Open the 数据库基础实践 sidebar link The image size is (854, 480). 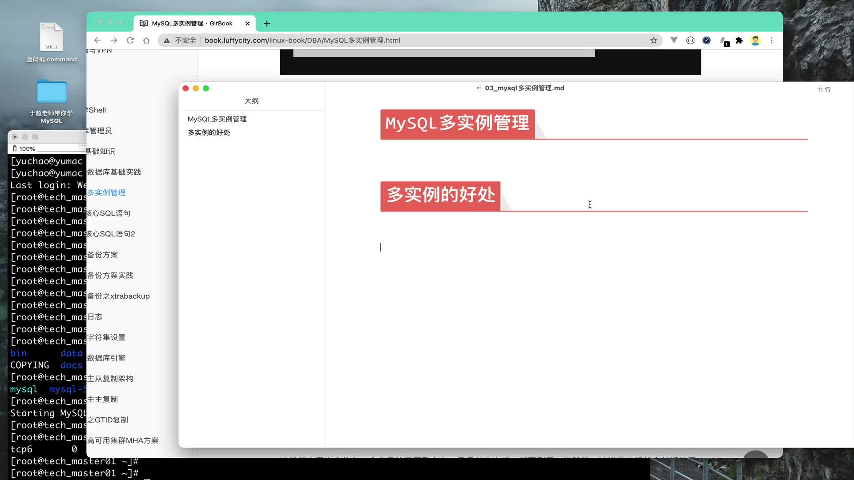point(114,172)
